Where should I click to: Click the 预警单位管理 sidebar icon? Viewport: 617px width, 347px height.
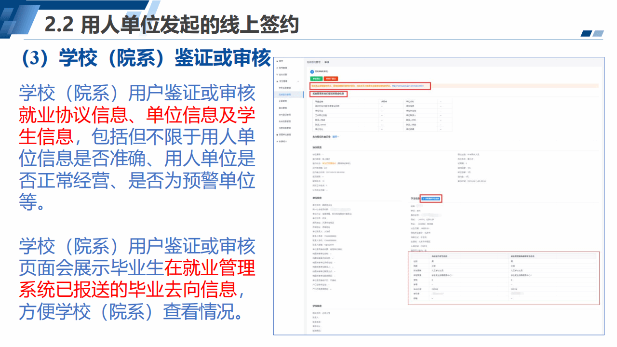click(x=277, y=135)
